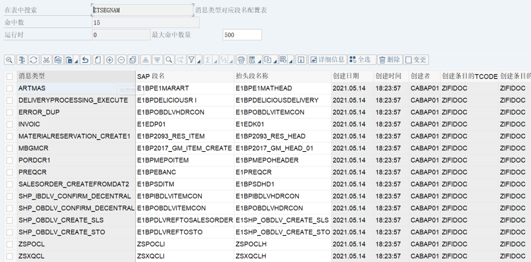531x262 pixels.
Task: Click the 抬头段名称 column header
Action: [x=282, y=76]
